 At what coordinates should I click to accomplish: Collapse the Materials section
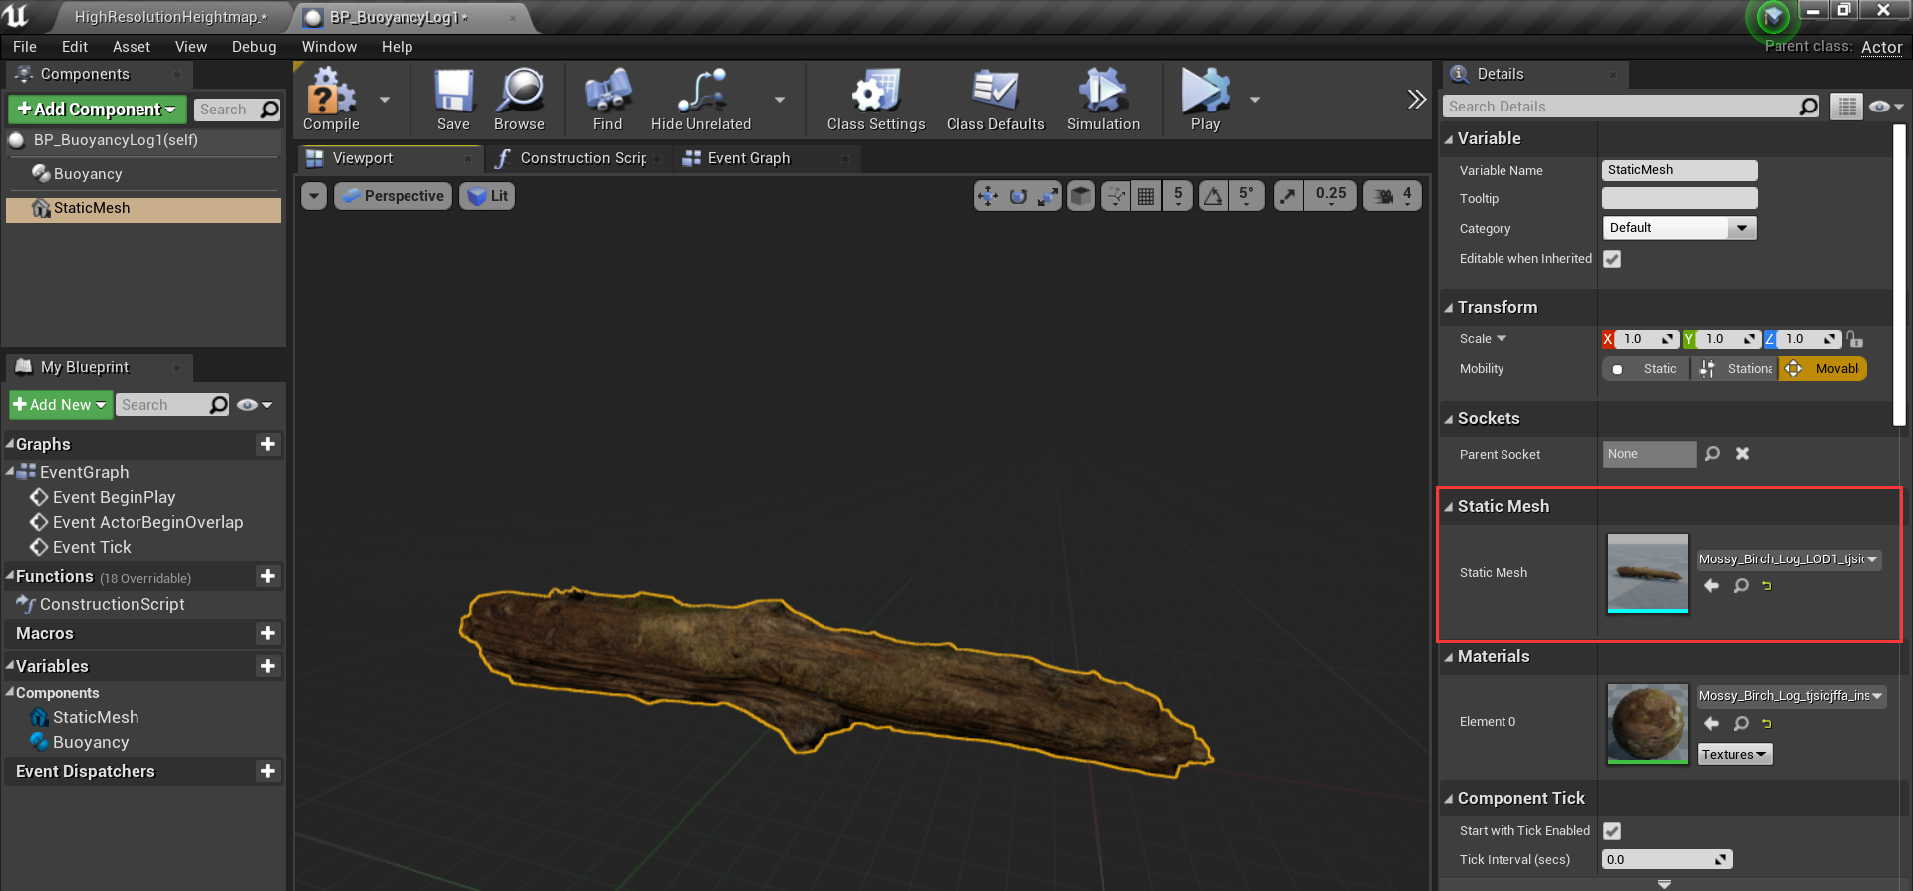1449,657
